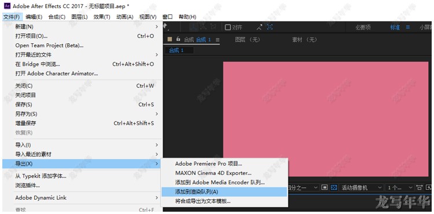Open the 1 个... view layout dropdown
The width and height of the screenshot is (434, 214).
(400, 187)
